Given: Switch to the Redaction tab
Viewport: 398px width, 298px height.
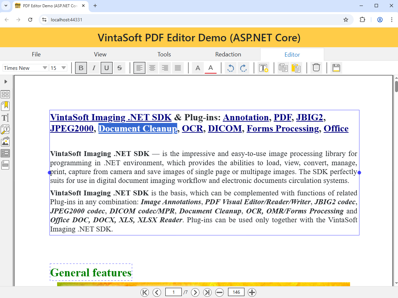Looking at the screenshot, I should [228, 54].
